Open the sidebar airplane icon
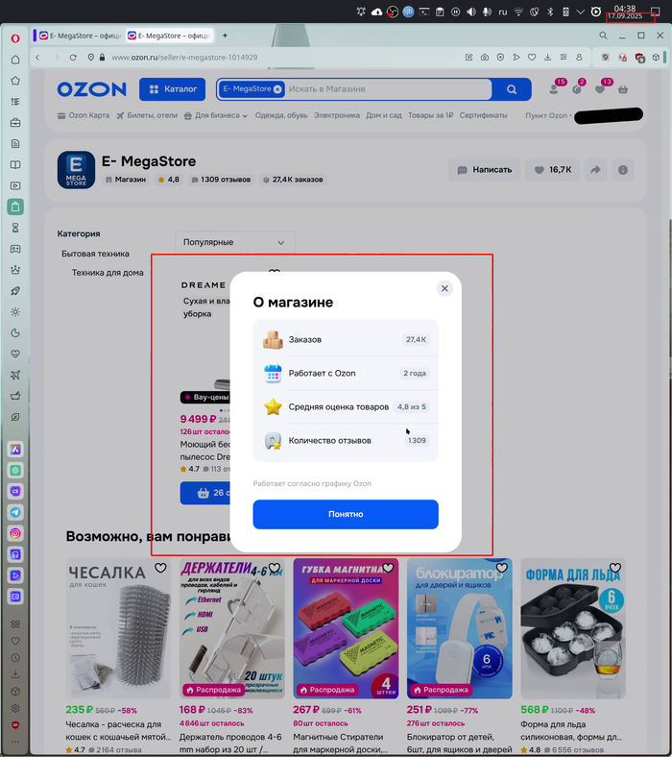 [x=15, y=375]
